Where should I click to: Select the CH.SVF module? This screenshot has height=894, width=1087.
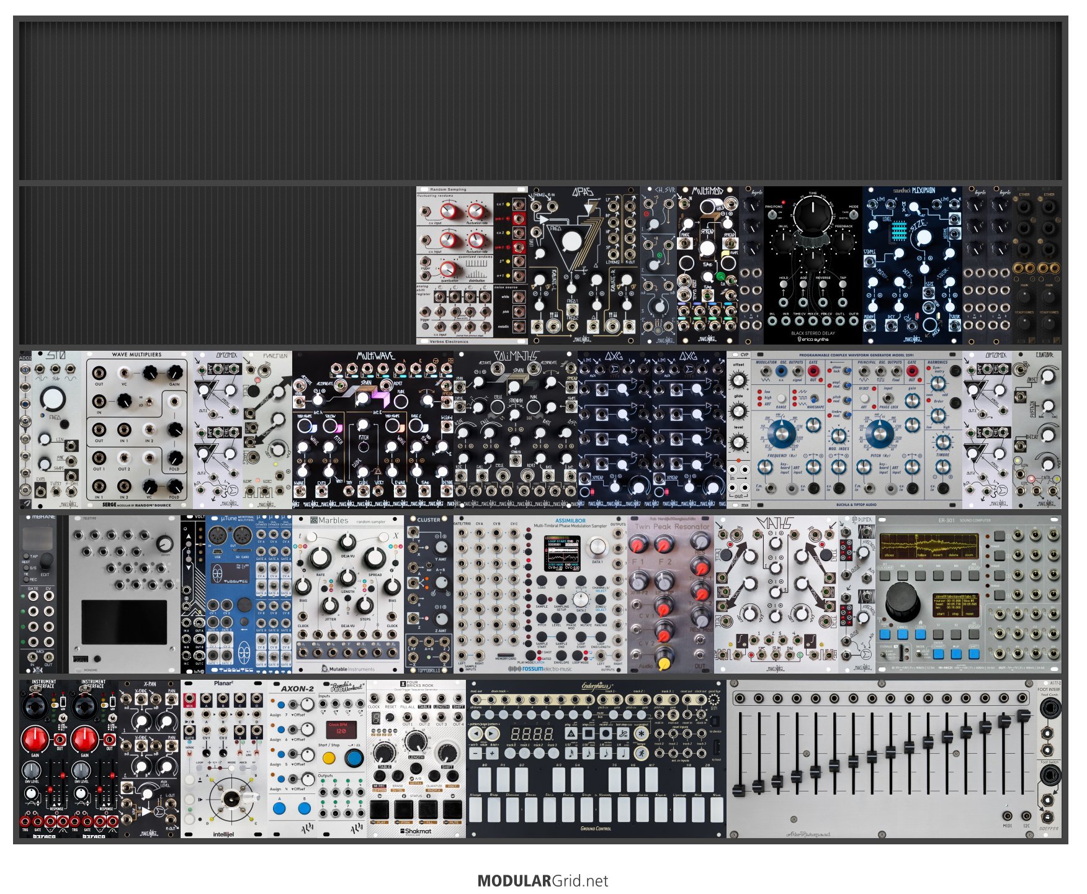[658, 266]
